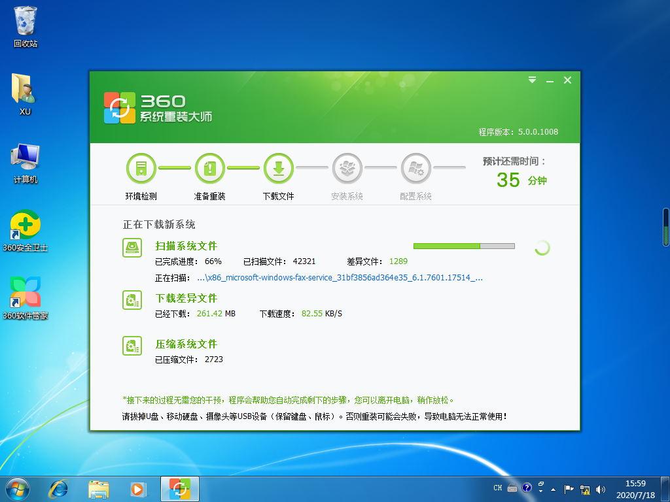Click the 准备重装 step icon

coord(209,167)
